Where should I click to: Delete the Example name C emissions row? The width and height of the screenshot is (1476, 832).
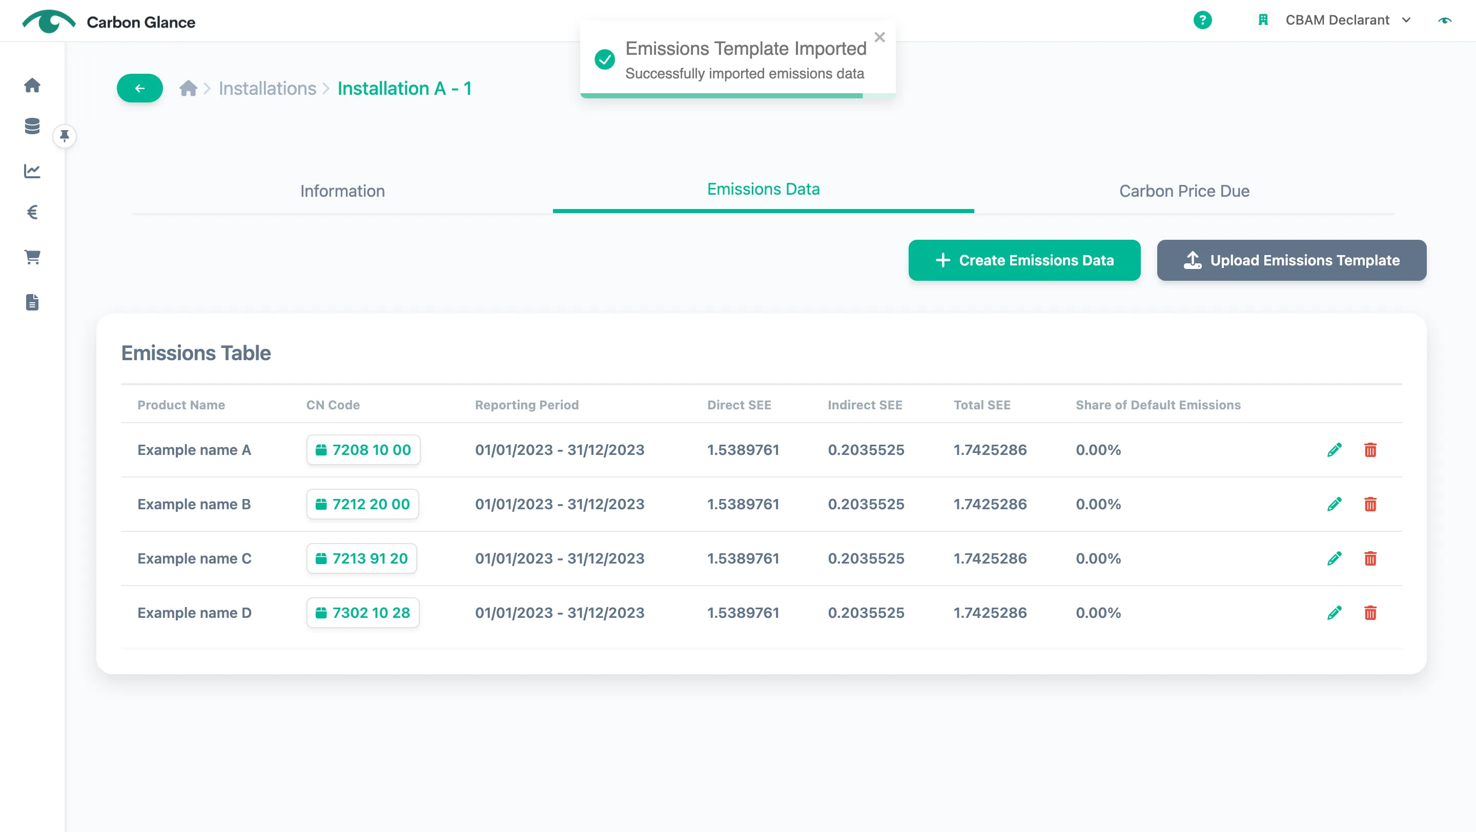coord(1370,558)
